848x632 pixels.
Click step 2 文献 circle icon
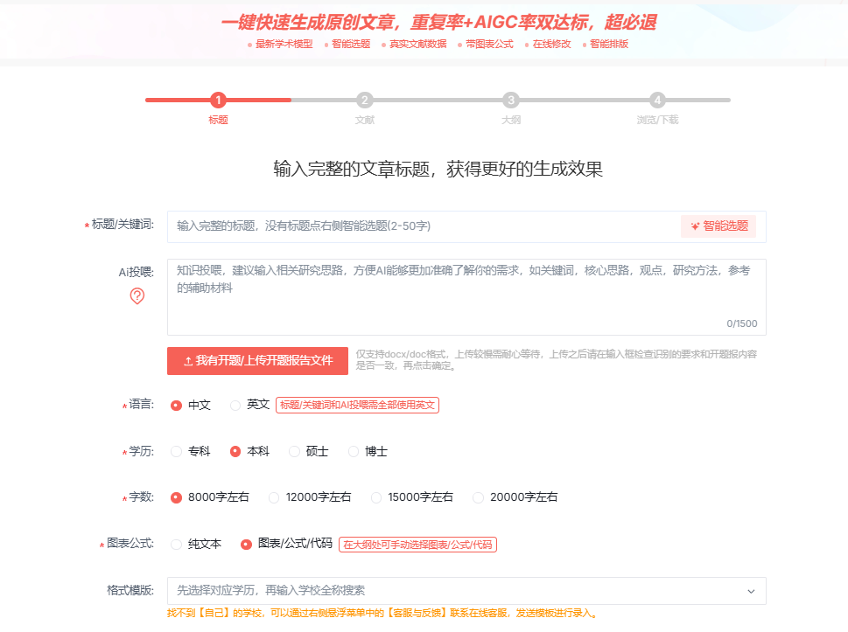click(x=364, y=101)
